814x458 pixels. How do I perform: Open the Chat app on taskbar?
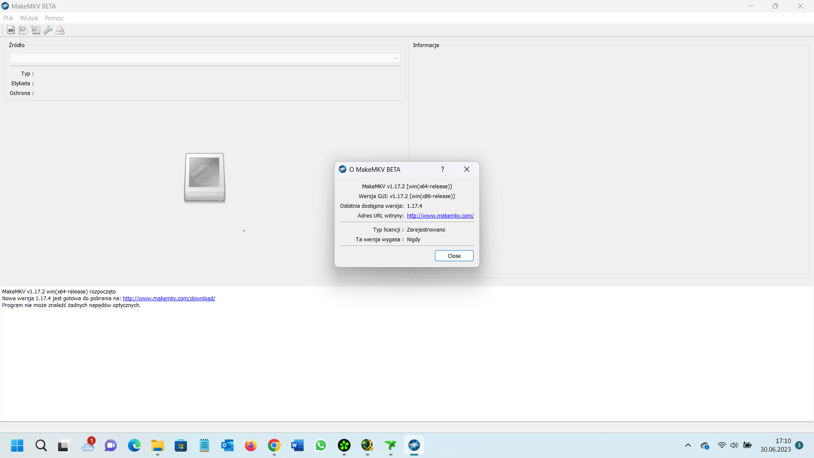tap(111, 446)
